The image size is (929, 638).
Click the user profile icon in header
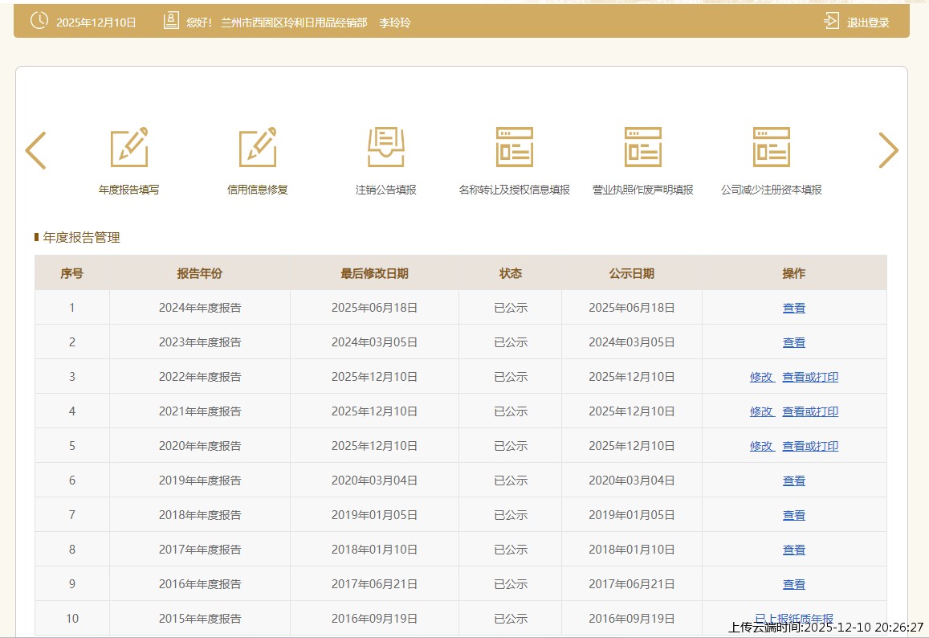pos(170,22)
